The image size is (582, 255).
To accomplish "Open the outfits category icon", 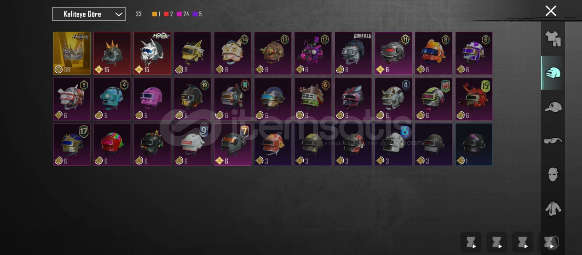I will click(x=553, y=39).
